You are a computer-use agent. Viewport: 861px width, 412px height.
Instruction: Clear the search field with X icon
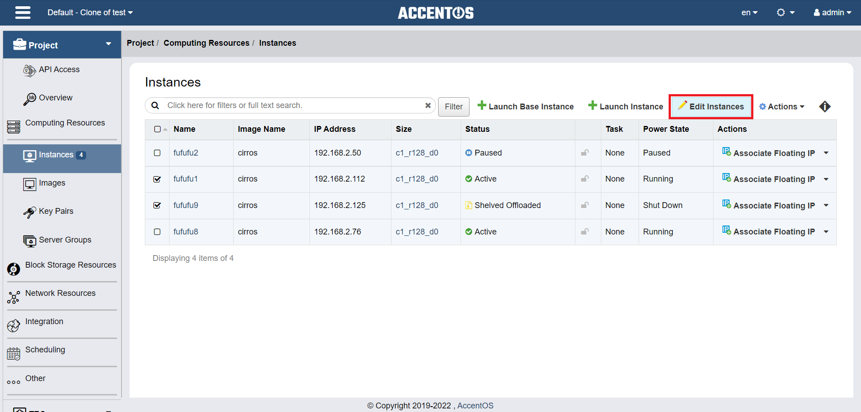point(428,105)
